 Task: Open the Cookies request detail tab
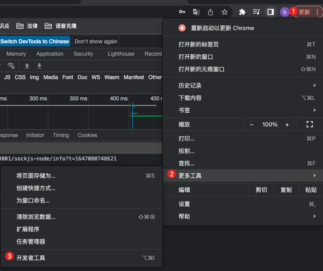[87, 135]
